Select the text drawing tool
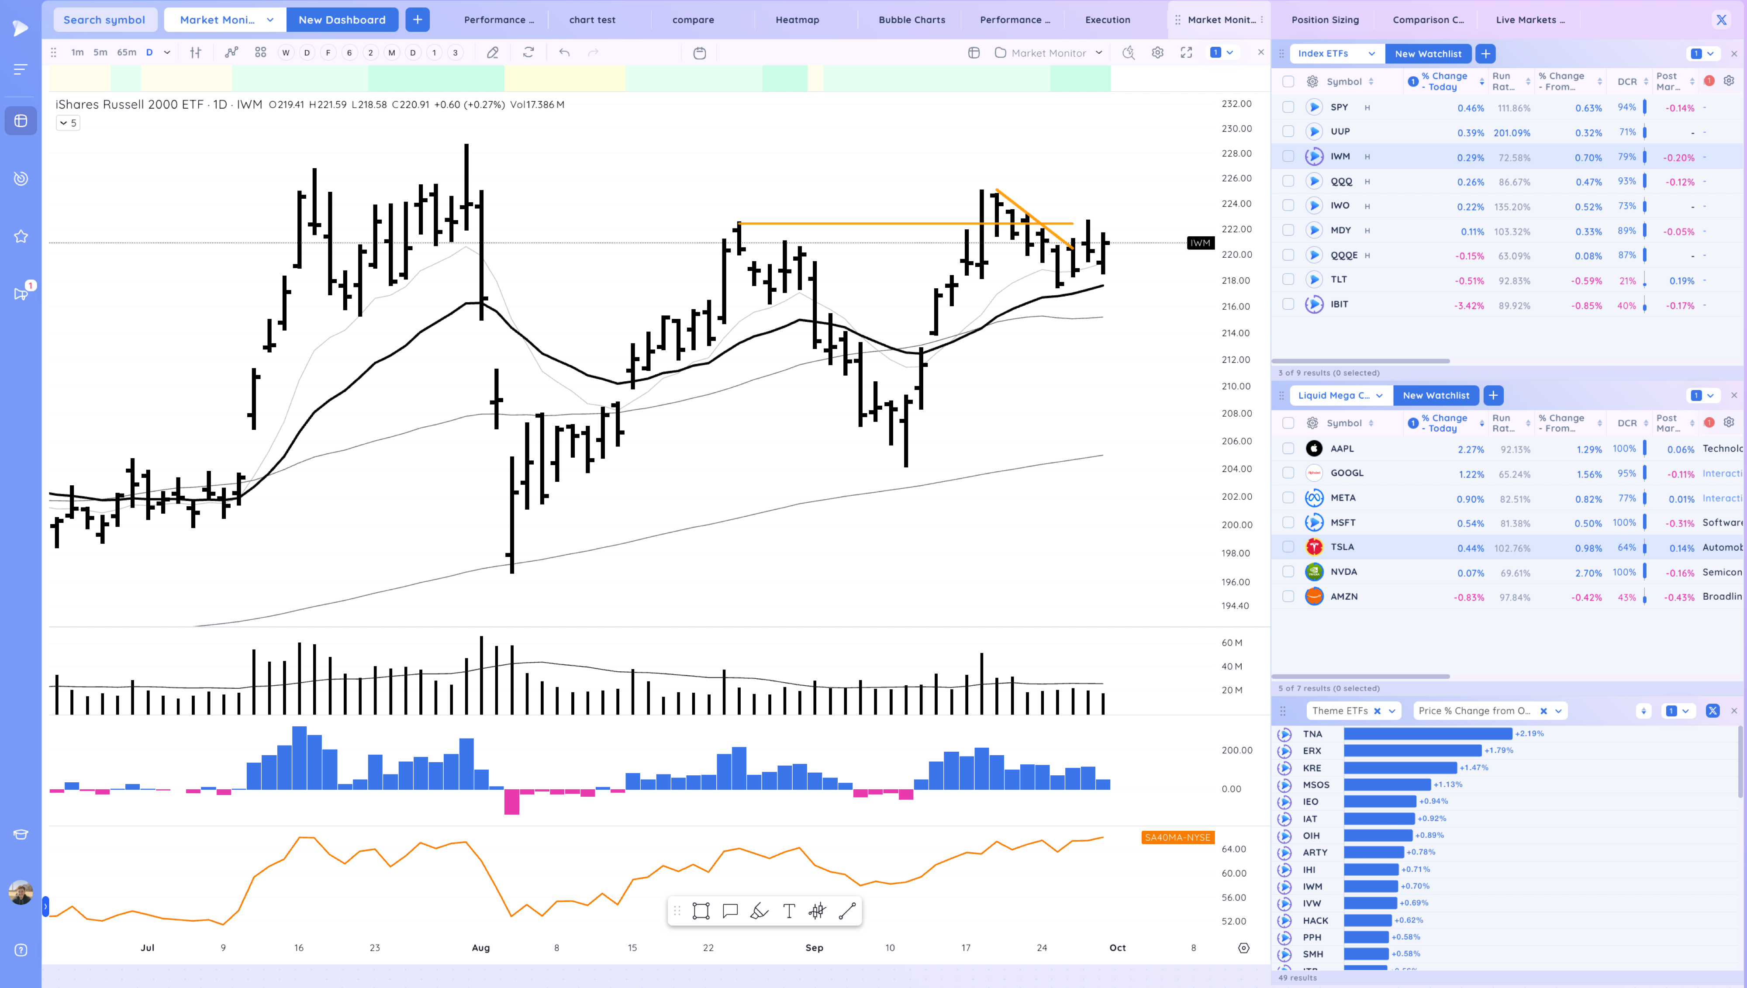Viewport: 1747px width, 988px height. pyautogui.click(x=788, y=911)
